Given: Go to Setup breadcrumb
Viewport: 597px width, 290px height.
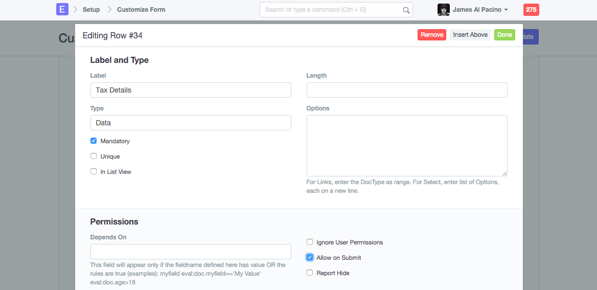Looking at the screenshot, I should (91, 10).
